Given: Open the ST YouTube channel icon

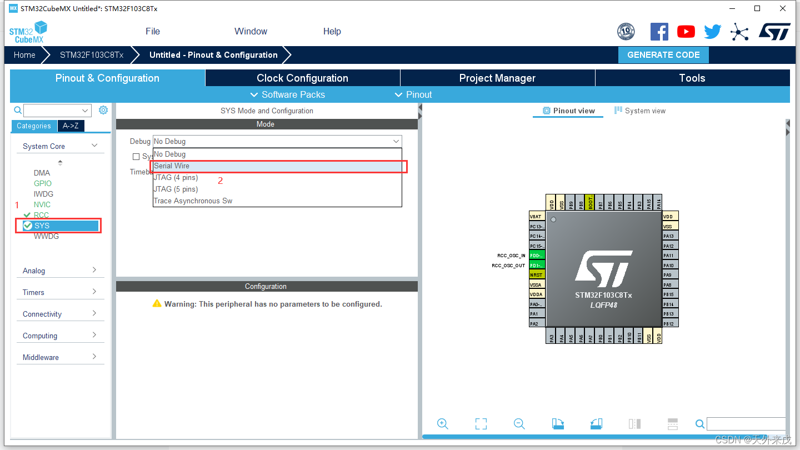Looking at the screenshot, I should click(x=686, y=32).
